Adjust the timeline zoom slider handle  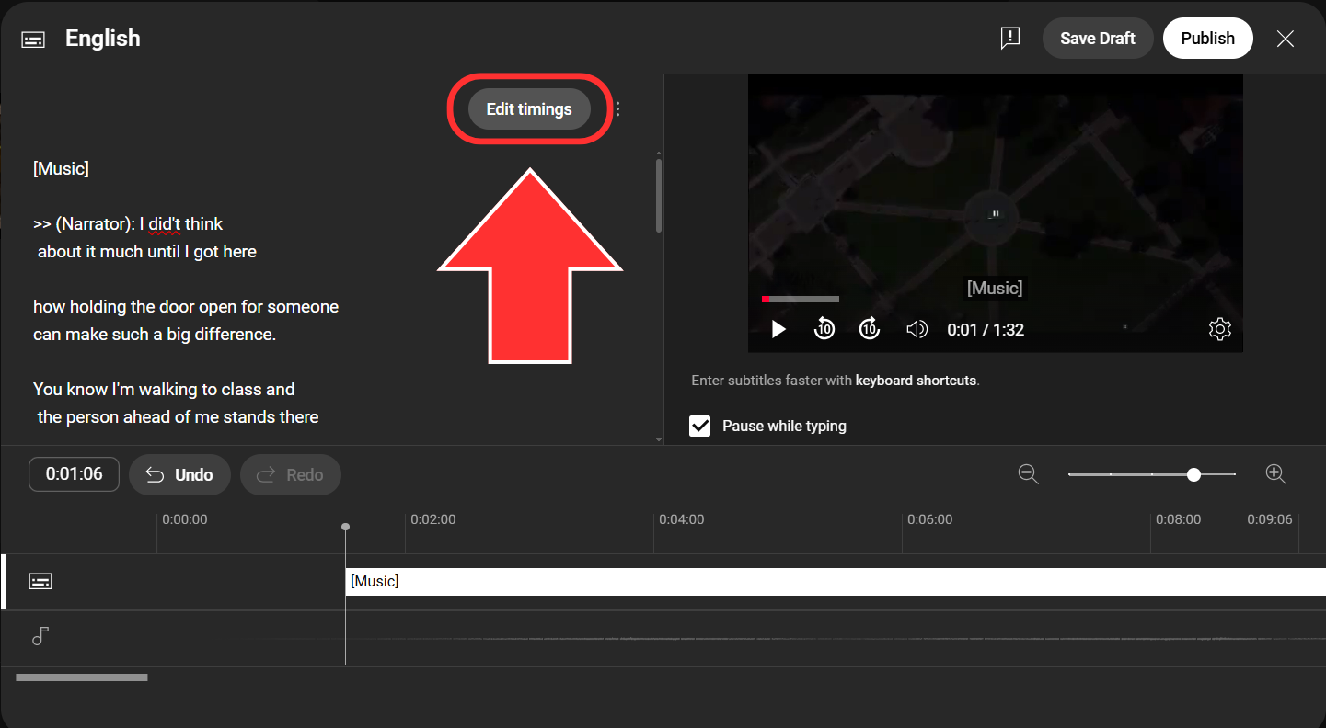[x=1193, y=474]
